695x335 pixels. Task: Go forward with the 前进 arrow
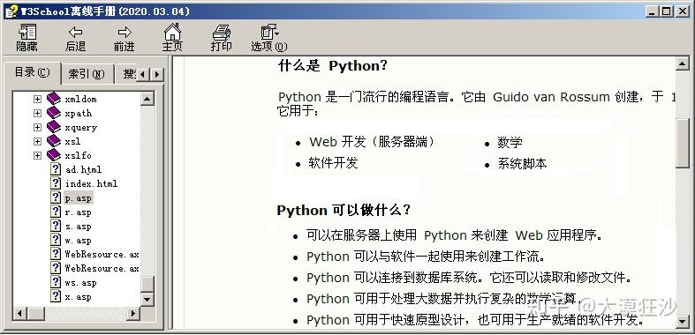pyautogui.click(x=125, y=32)
